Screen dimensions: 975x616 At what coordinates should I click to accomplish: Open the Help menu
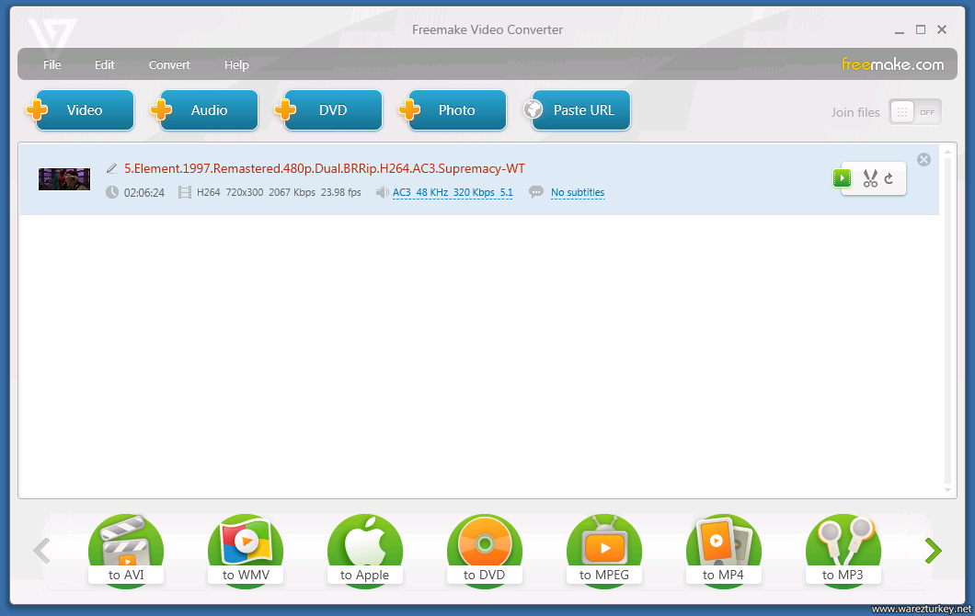coord(236,64)
